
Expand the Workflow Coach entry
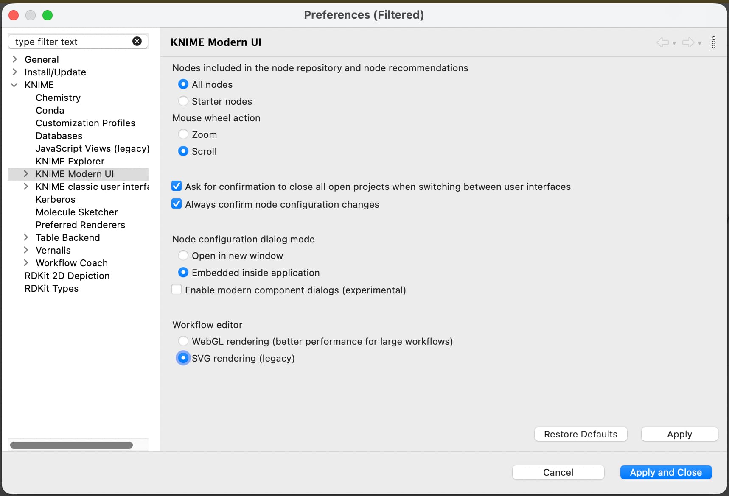click(26, 262)
